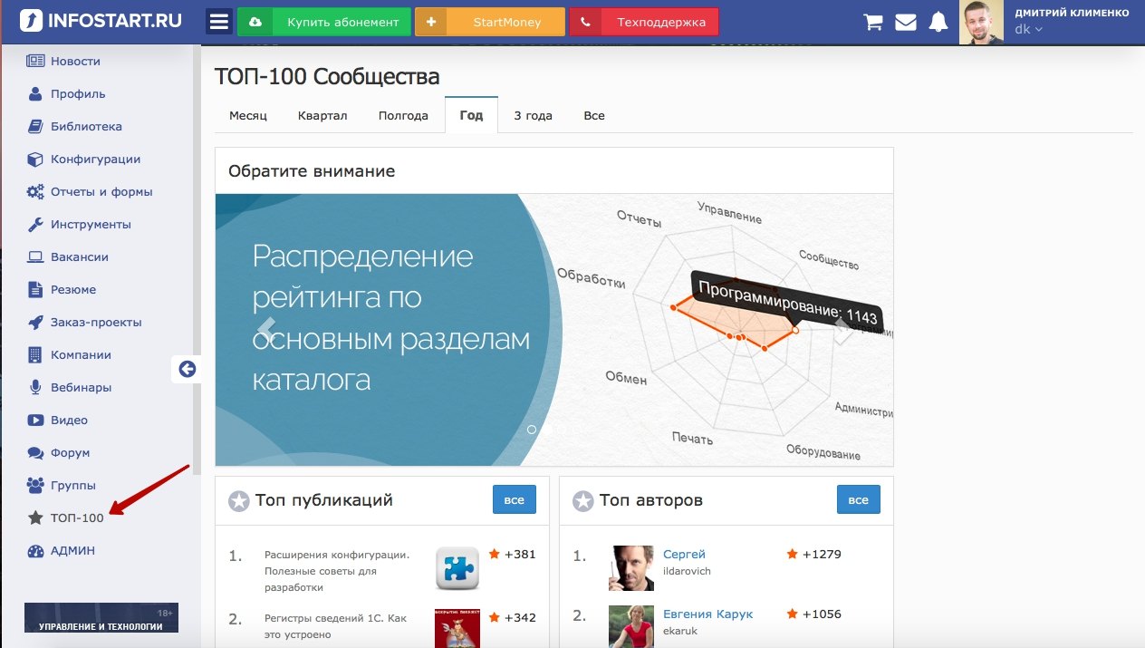Click 'все' button in Топ авторов

[859, 499]
